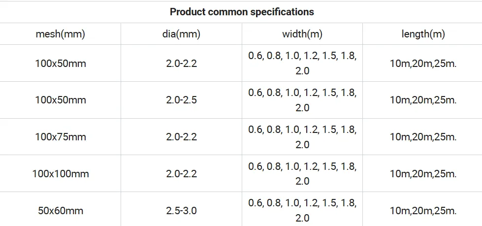482x226 pixels.
Task: Select the length cell in the 100x75mm row
Action: point(422,137)
